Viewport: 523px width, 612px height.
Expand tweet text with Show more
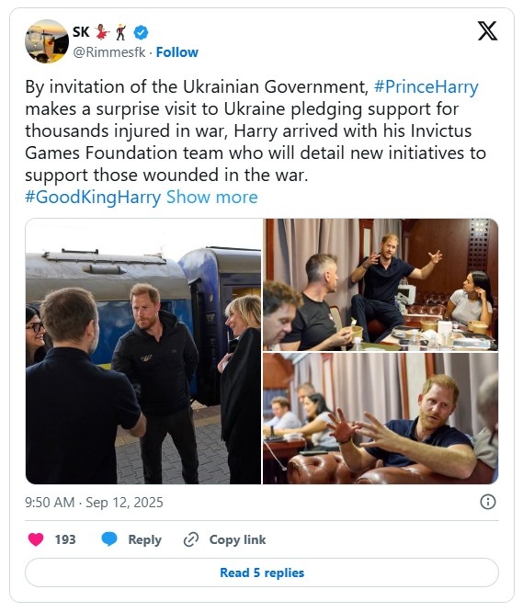pyautogui.click(x=212, y=197)
